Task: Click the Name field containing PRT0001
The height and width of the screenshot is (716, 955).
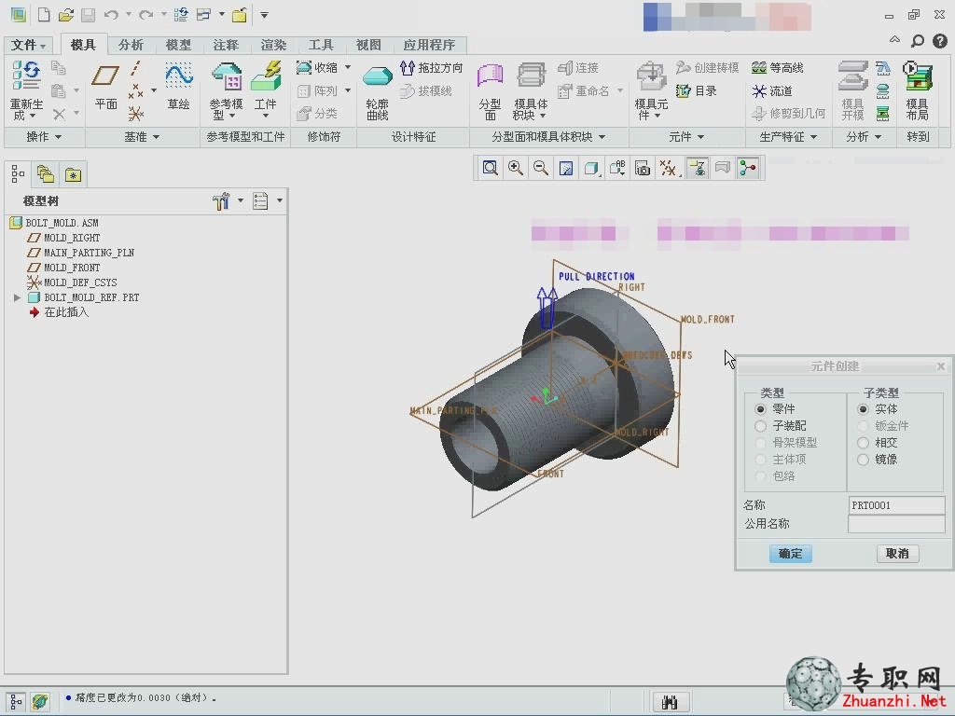Action: pyautogui.click(x=896, y=505)
